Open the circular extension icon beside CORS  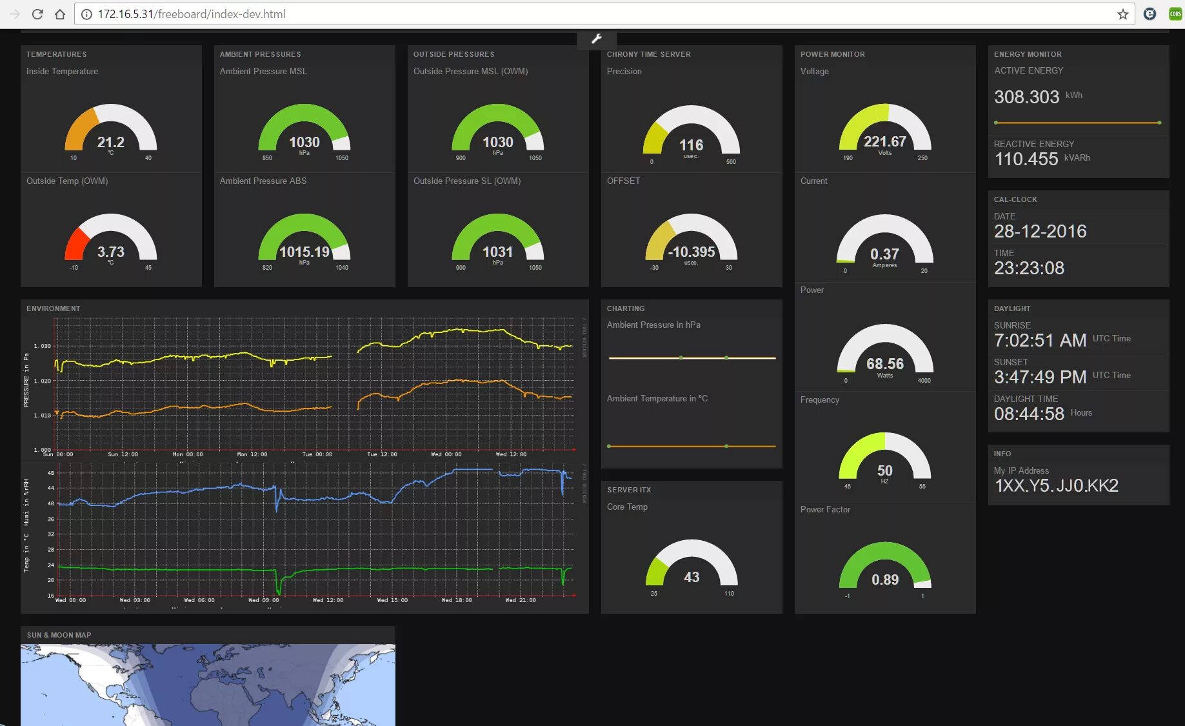click(1150, 14)
